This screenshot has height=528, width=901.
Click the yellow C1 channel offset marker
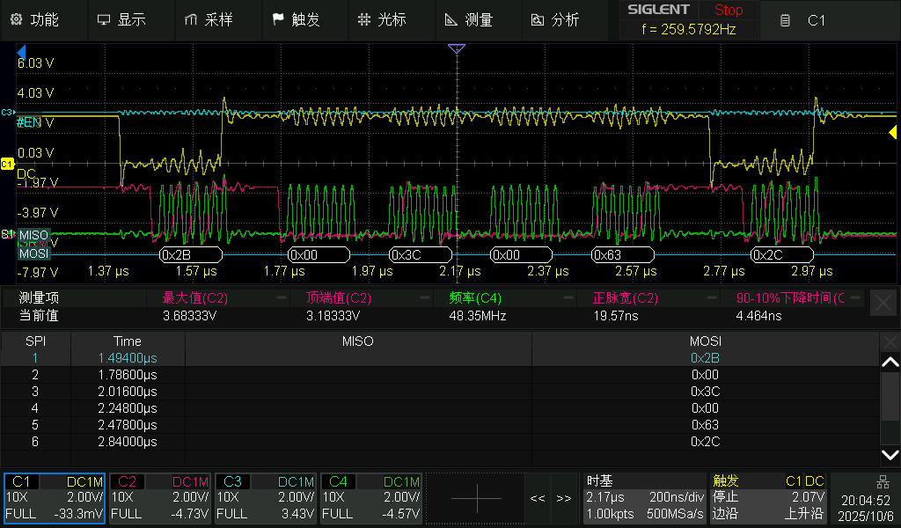click(x=8, y=164)
